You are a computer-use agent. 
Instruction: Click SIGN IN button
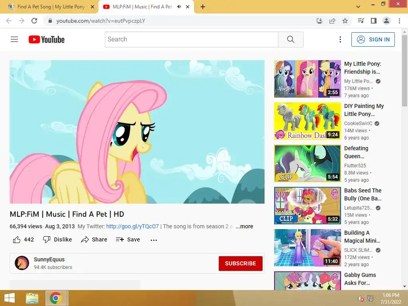point(373,39)
